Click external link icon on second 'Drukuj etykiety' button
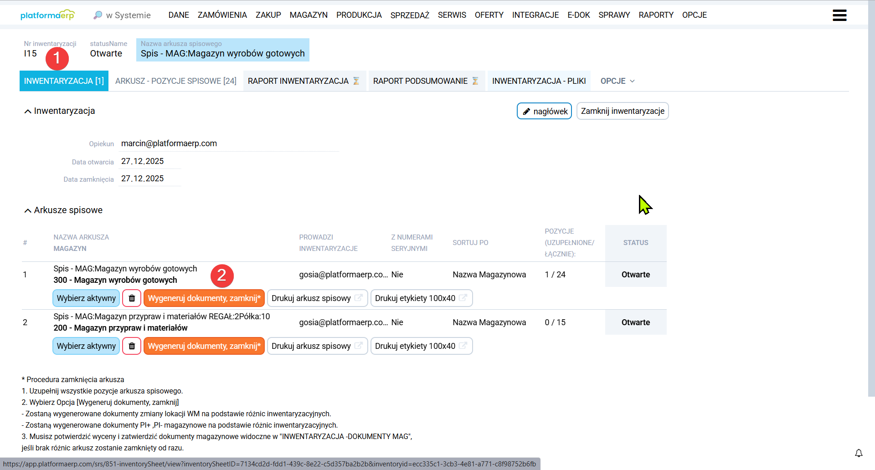 pyautogui.click(x=463, y=345)
